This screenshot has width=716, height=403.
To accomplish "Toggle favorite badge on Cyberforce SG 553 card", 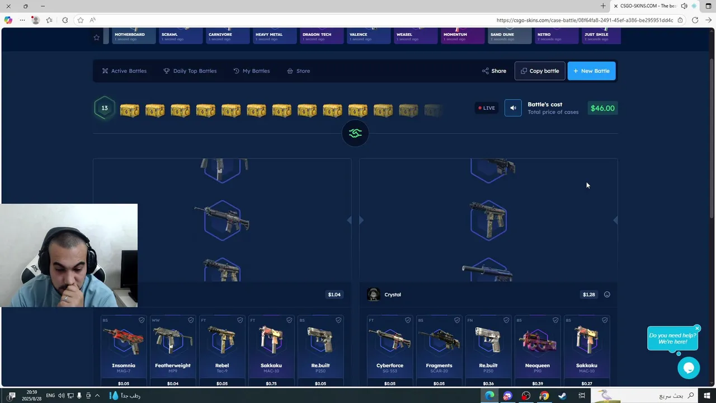I will [408, 320].
